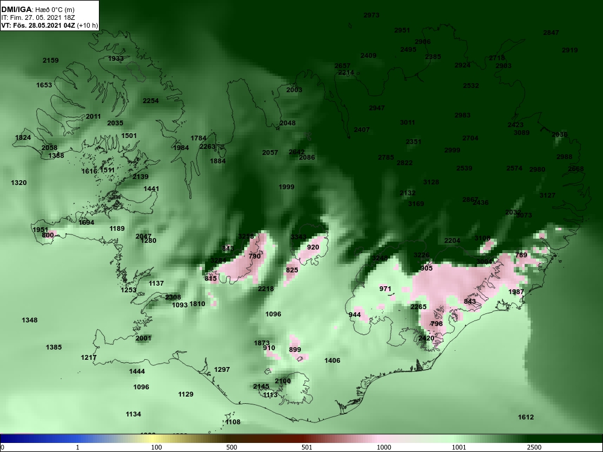Select the 2847 reading on the map
This screenshot has height=452, width=603.
point(551,33)
